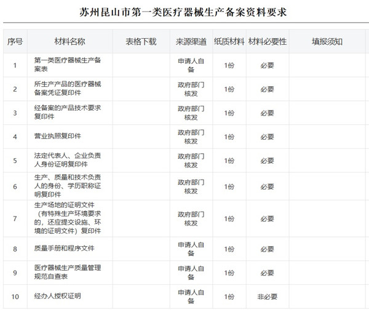Click serial number 6
Viewport: 369px width, 315px height.
pos(15,186)
